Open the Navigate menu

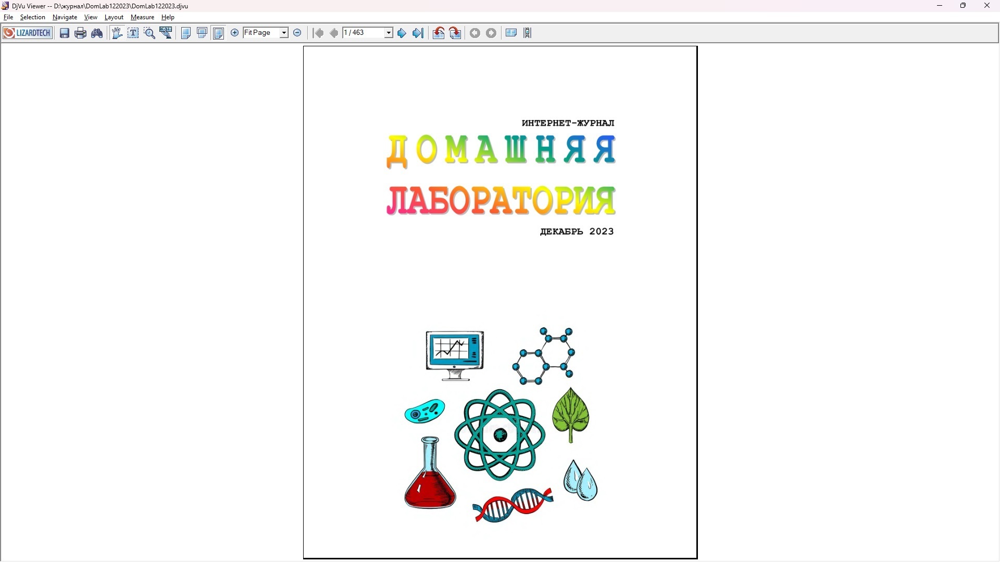point(65,17)
